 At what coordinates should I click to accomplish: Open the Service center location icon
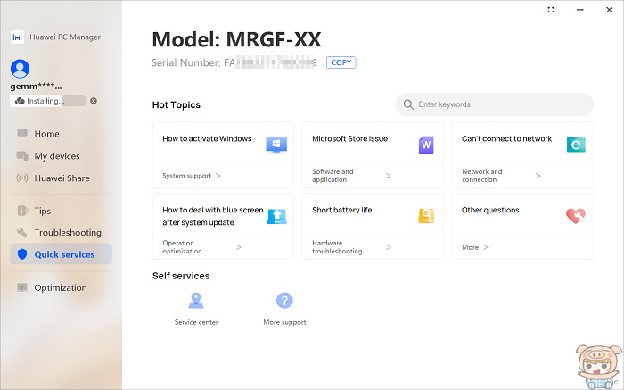click(x=196, y=301)
